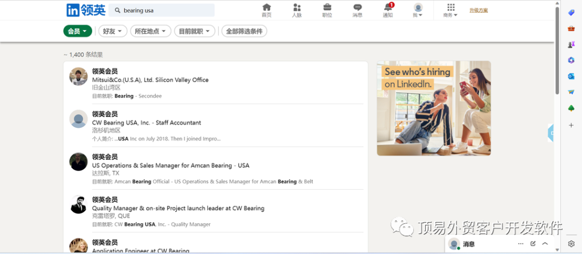Open the 所在地点 location filter
Screen dimensions: 582x254
click(x=151, y=31)
